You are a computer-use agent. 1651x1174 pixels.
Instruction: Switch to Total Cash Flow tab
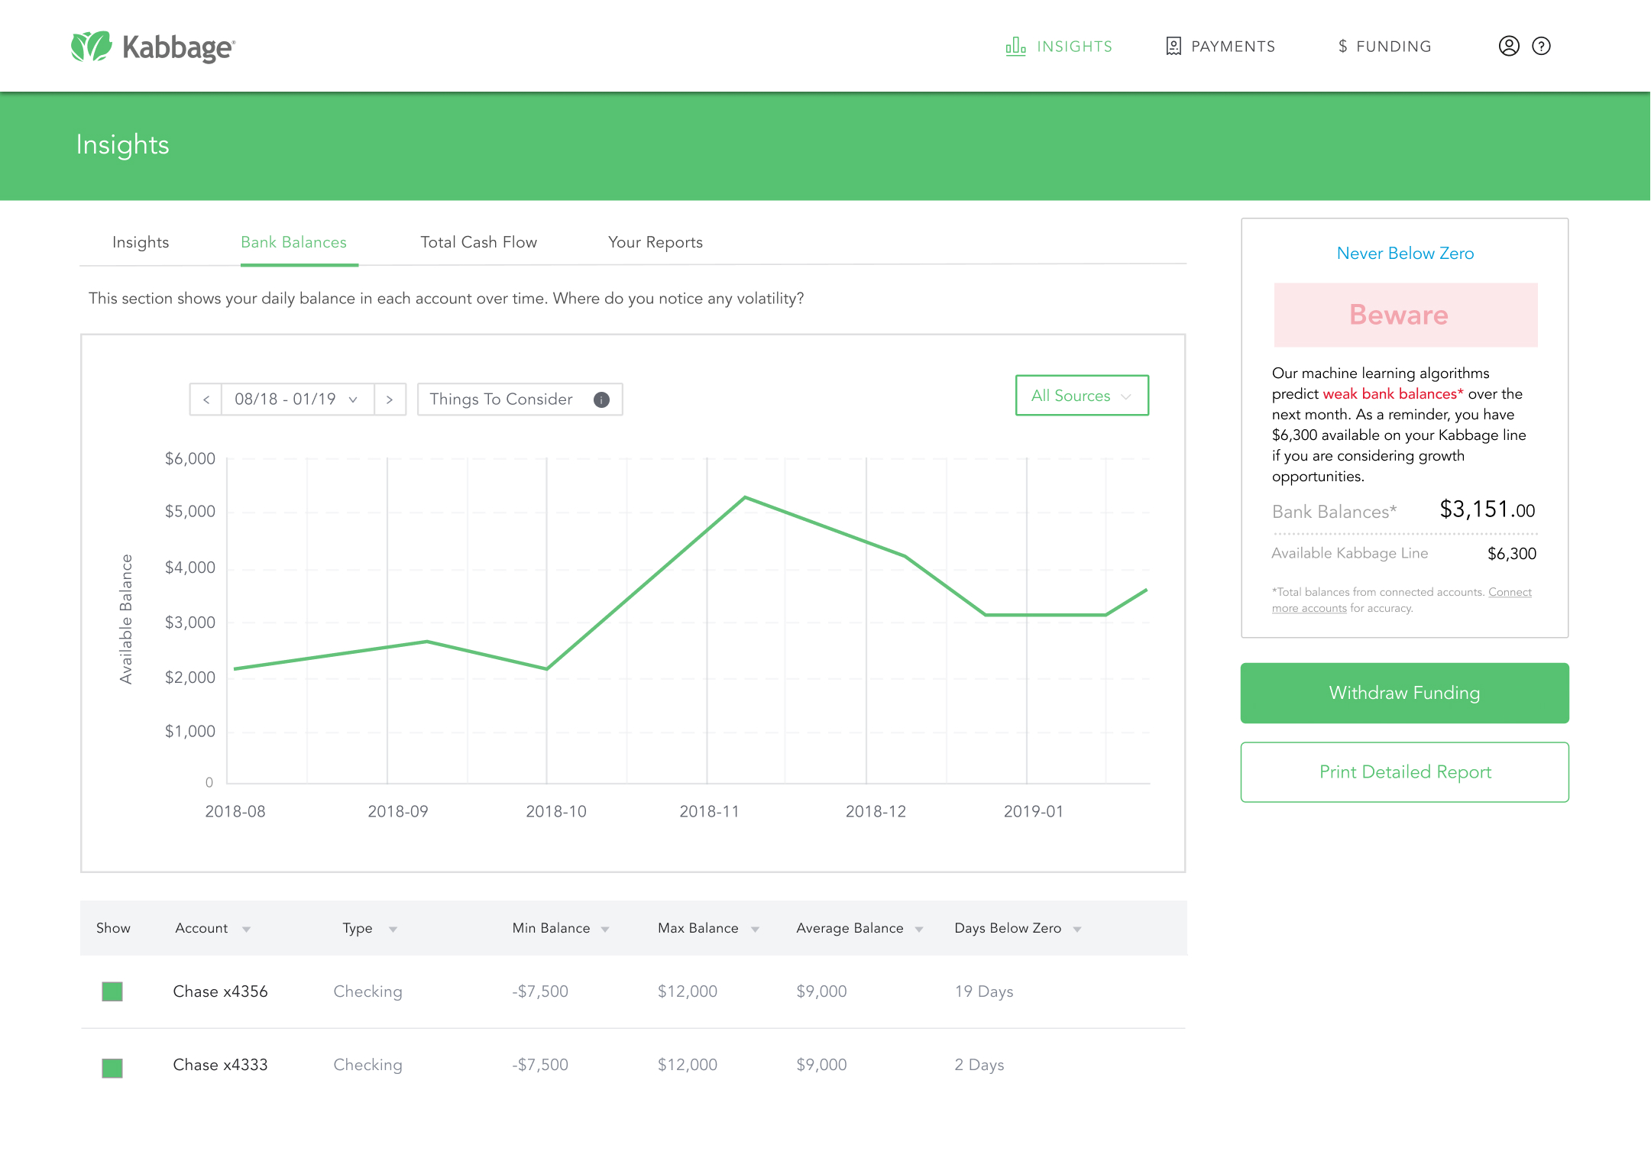(x=478, y=242)
